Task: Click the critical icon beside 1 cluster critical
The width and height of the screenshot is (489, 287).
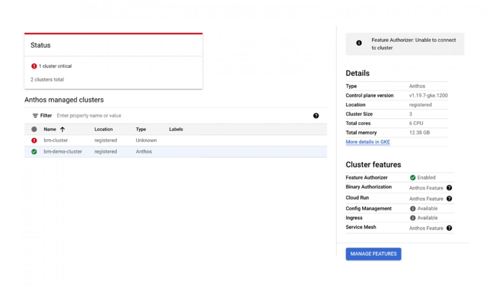Action: point(34,66)
